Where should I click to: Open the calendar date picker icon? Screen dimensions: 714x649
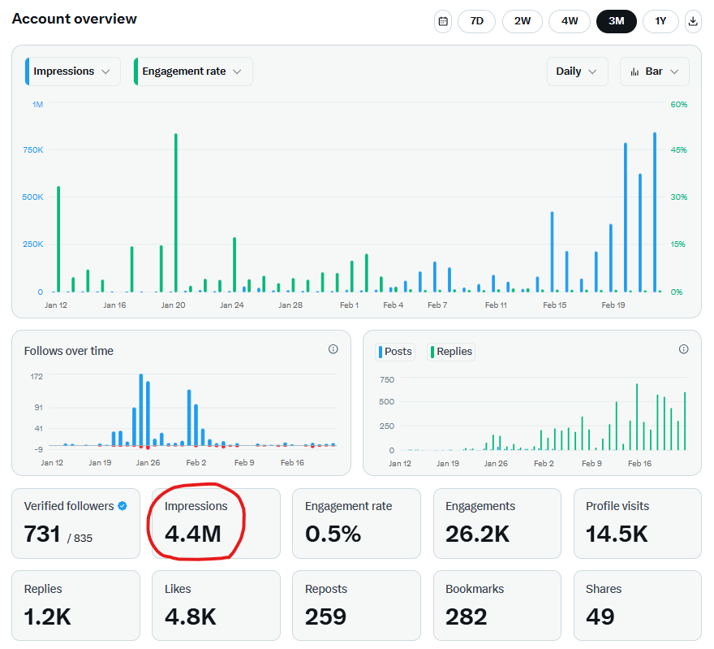coord(443,21)
